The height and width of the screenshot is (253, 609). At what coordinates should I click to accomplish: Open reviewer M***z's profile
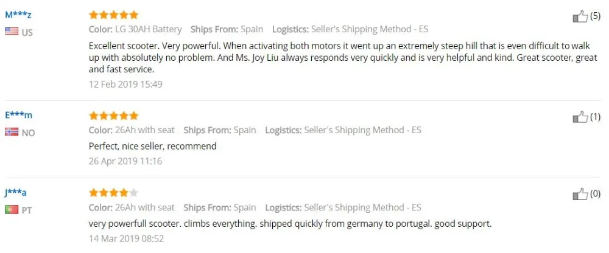pos(18,15)
